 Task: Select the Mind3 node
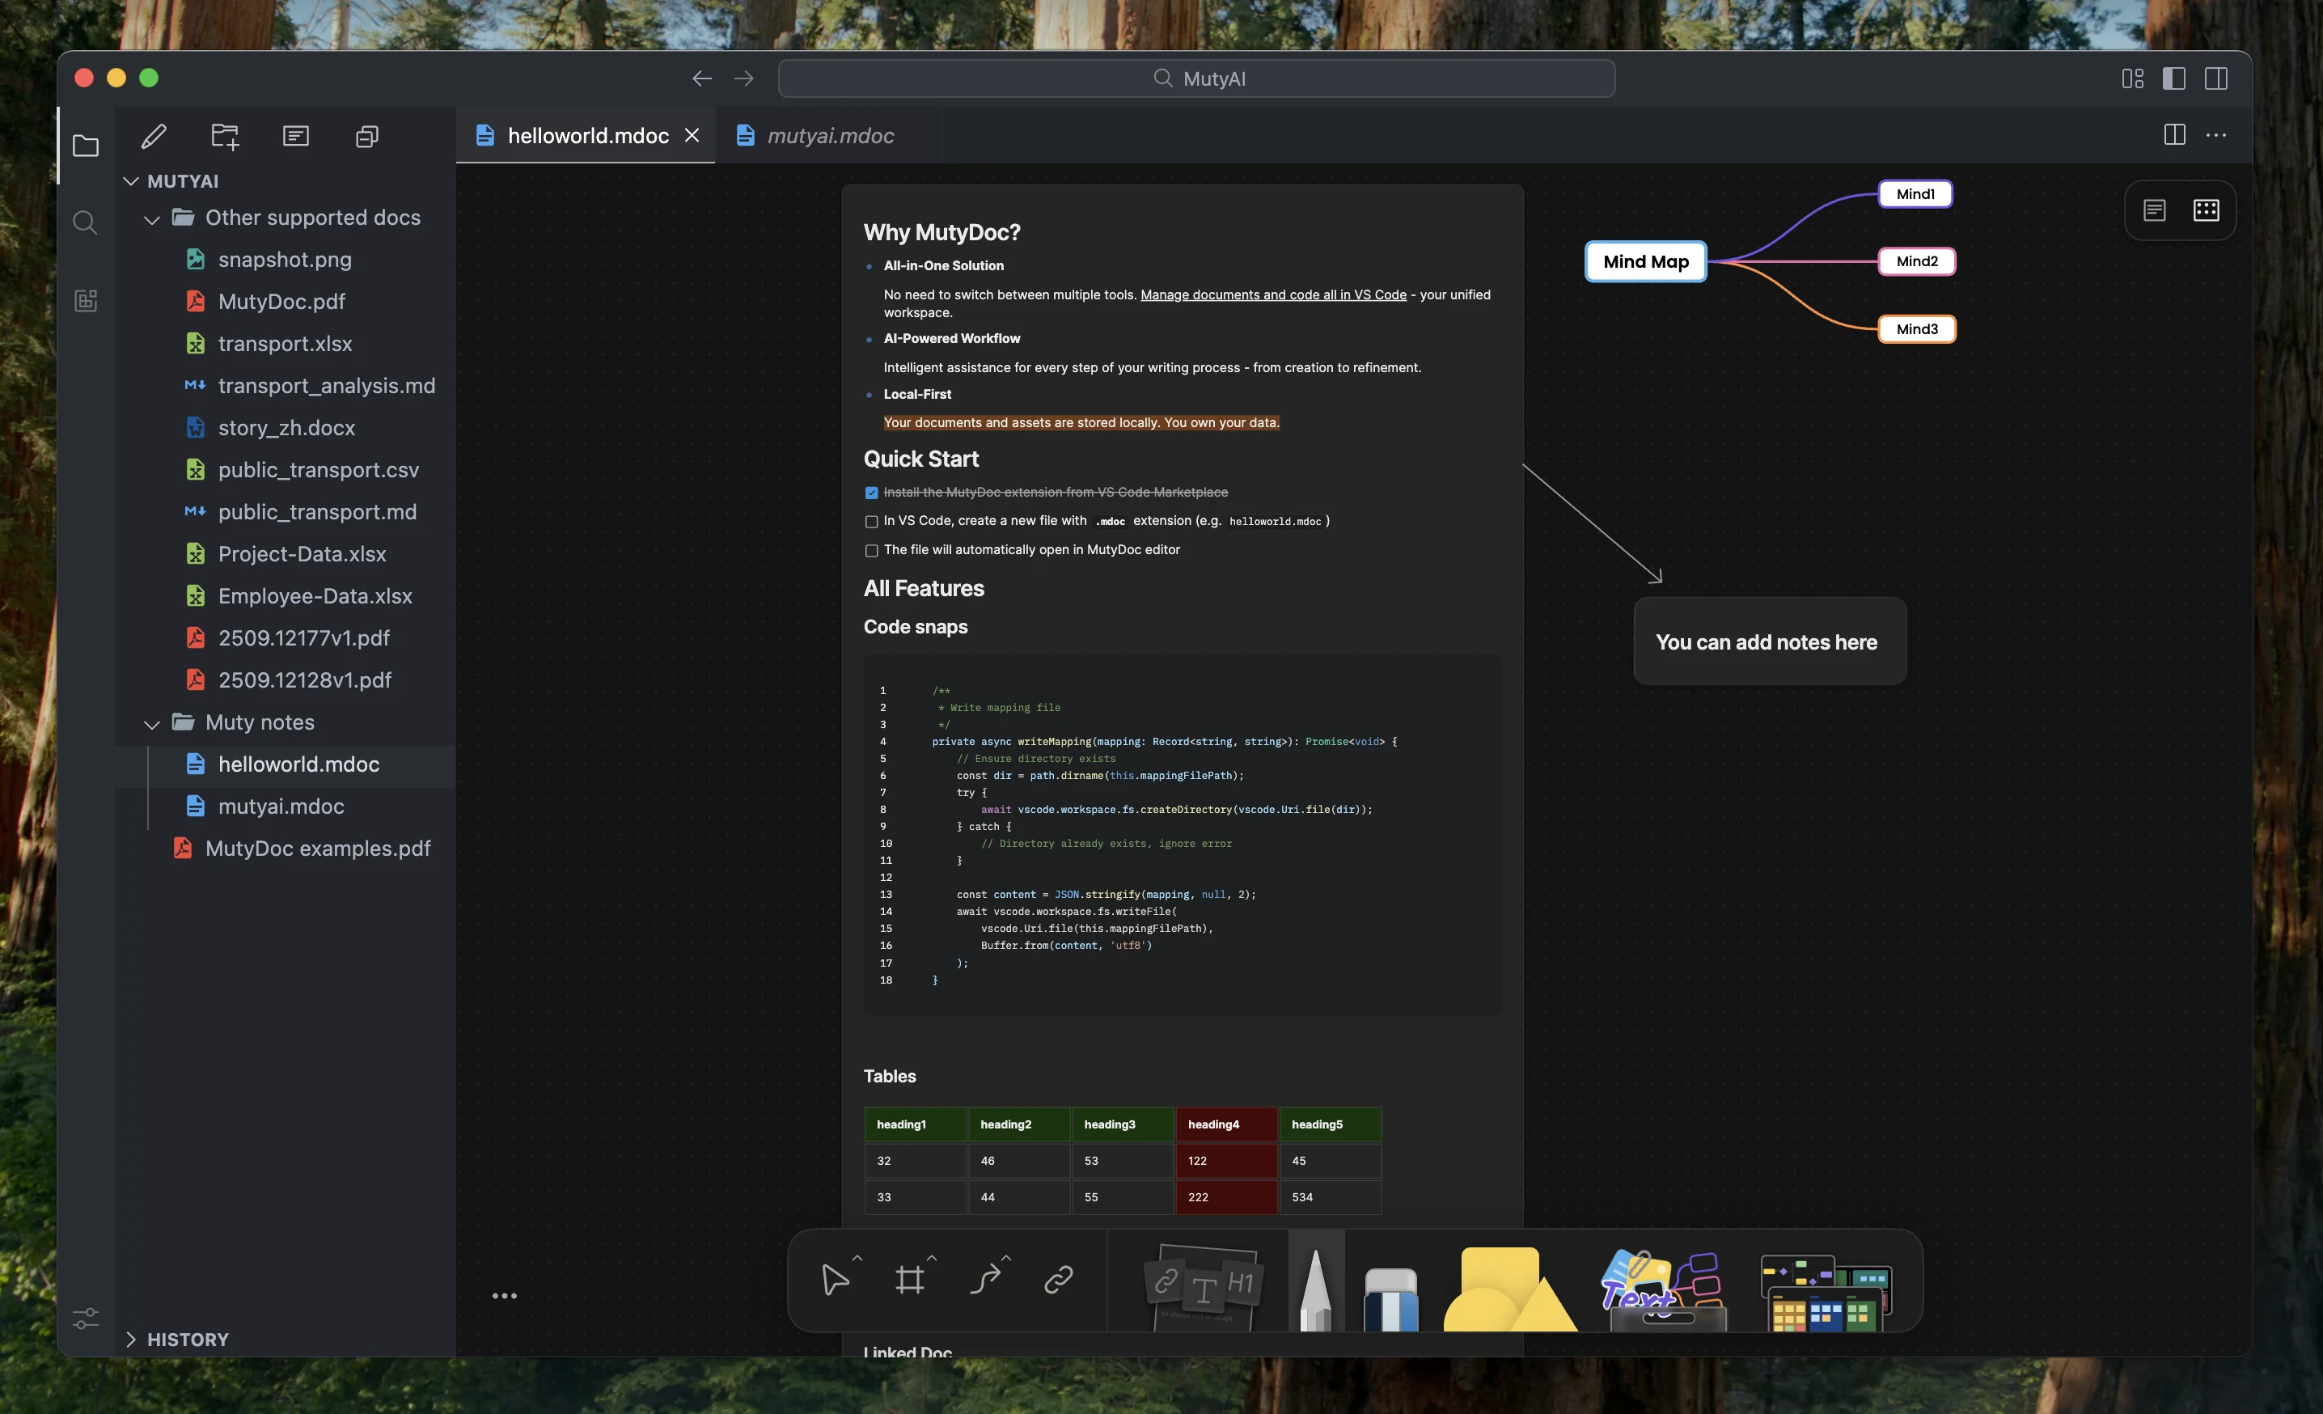coord(1917,329)
